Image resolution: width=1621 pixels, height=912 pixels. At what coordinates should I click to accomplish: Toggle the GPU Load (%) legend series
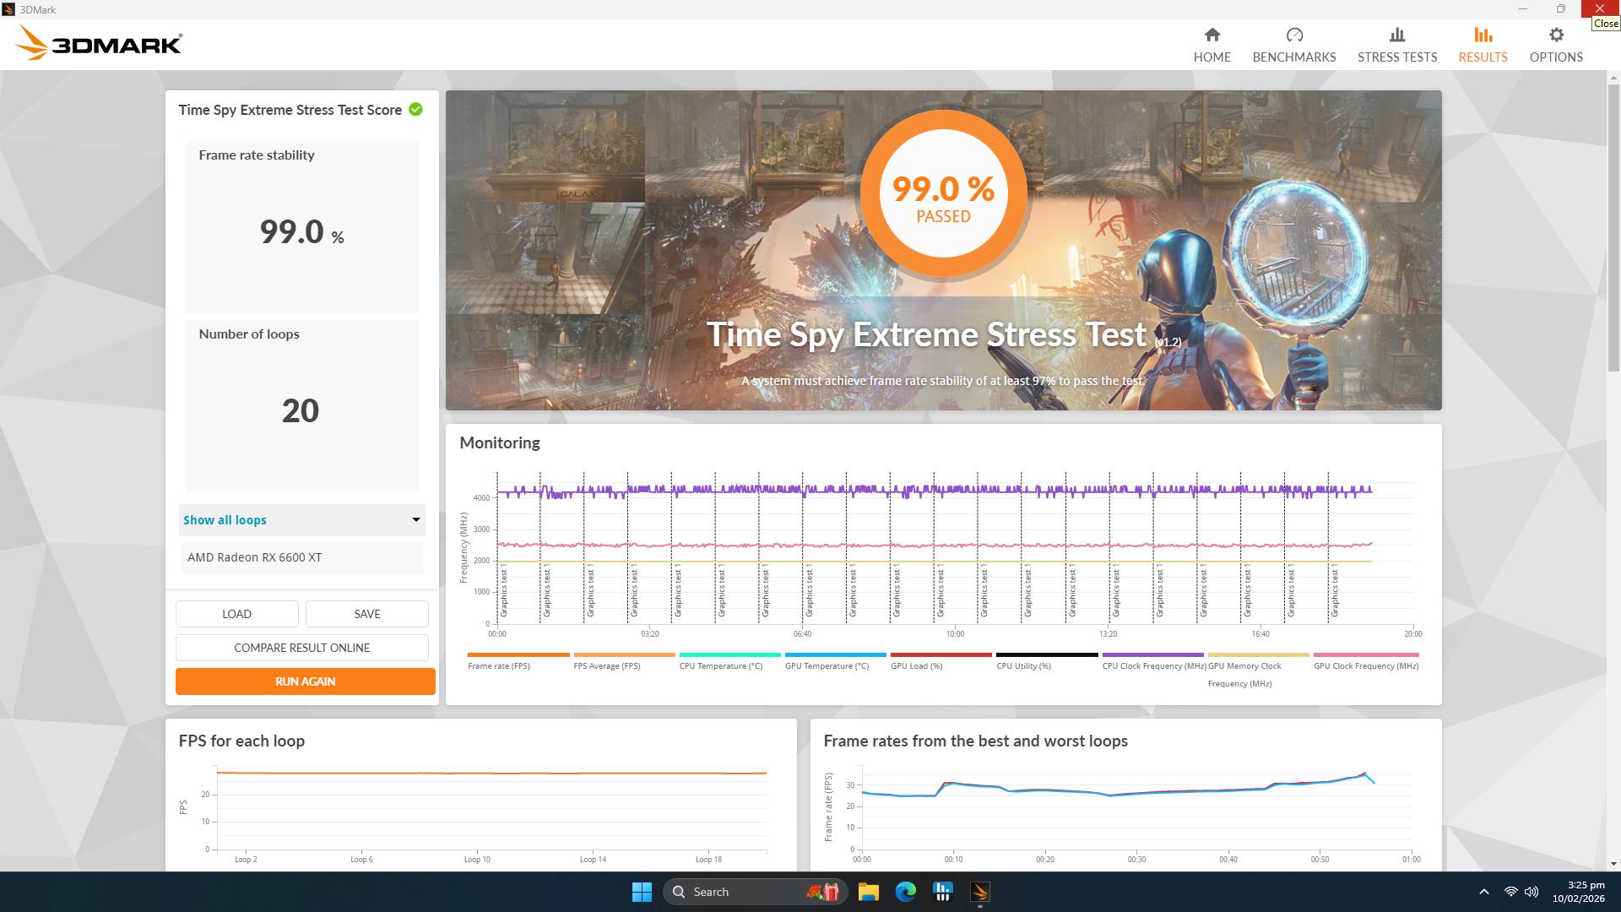(941, 661)
